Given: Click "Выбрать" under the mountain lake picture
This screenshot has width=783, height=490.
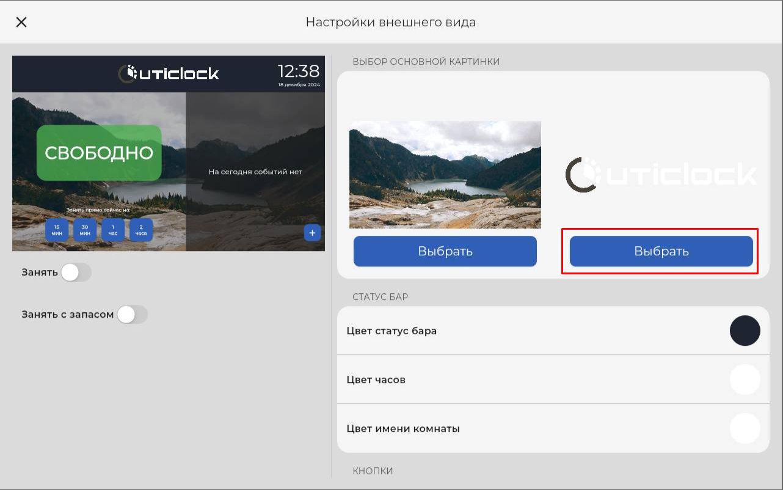Looking at the screenshot, I should point(445,251).
